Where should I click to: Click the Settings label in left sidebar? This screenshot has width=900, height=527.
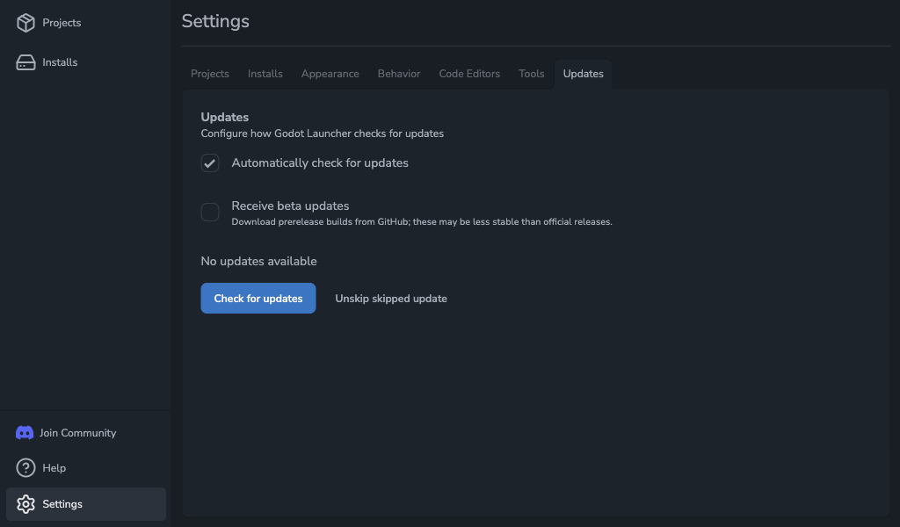[x=62, y=504]
